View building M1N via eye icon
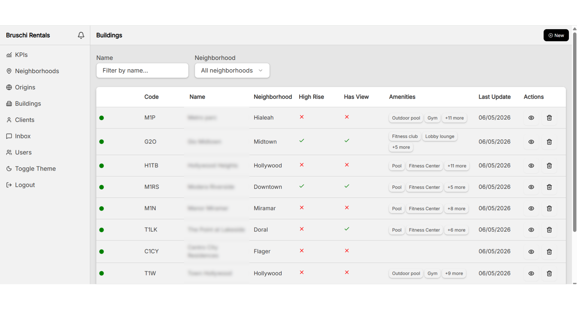The image size is (577, 325). [531, 208]
